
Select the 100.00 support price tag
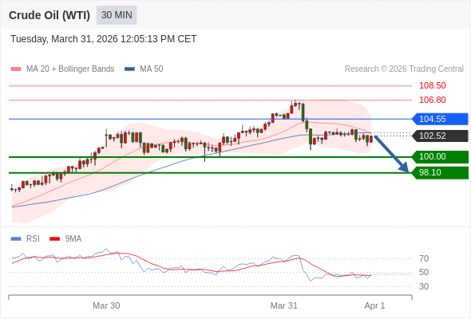[x=440, y=156]
